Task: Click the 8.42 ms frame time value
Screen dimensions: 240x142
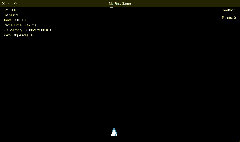Action: 30,25
